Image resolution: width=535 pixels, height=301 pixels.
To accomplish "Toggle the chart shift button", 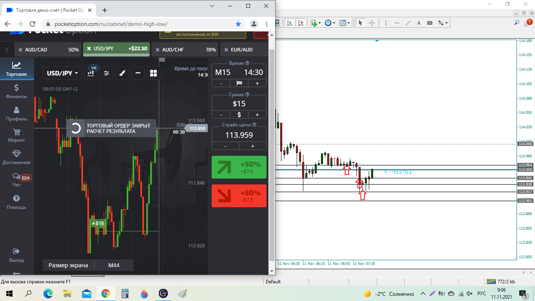I will pos(301,23).
